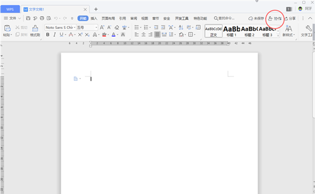
Task: Switch to the 开发工具 Developer tab
Action: [x=182, y=18]
